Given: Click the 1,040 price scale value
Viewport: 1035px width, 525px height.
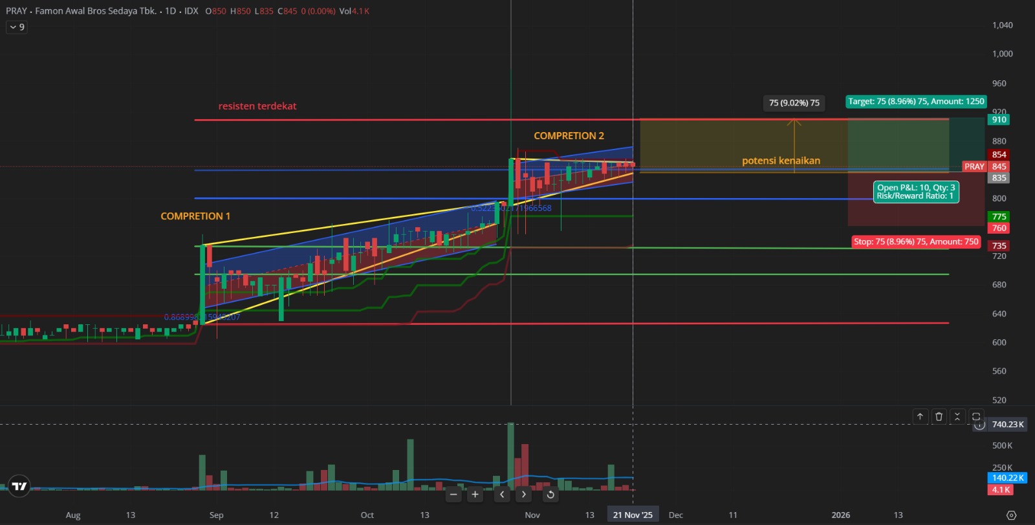Looking at the screenshot, I should pyautogui.click(x=1002, y=25).
